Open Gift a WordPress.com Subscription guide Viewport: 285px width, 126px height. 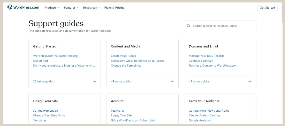134,120
